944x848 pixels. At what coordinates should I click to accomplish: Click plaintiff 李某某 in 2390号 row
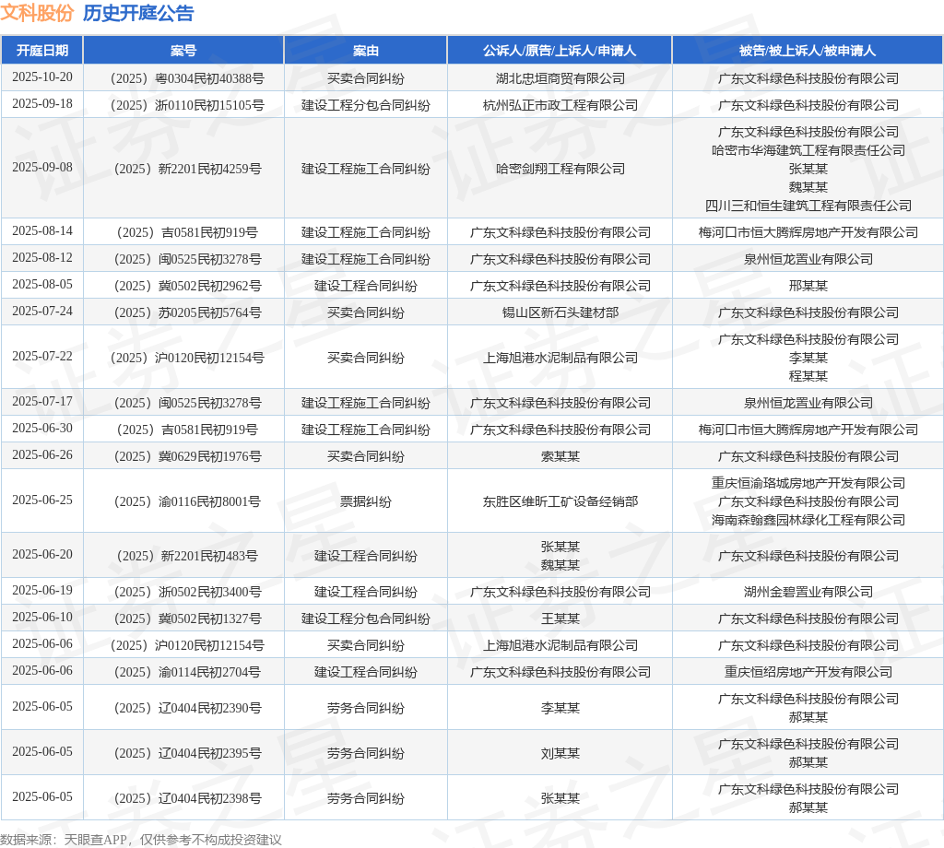click(560, 709)
